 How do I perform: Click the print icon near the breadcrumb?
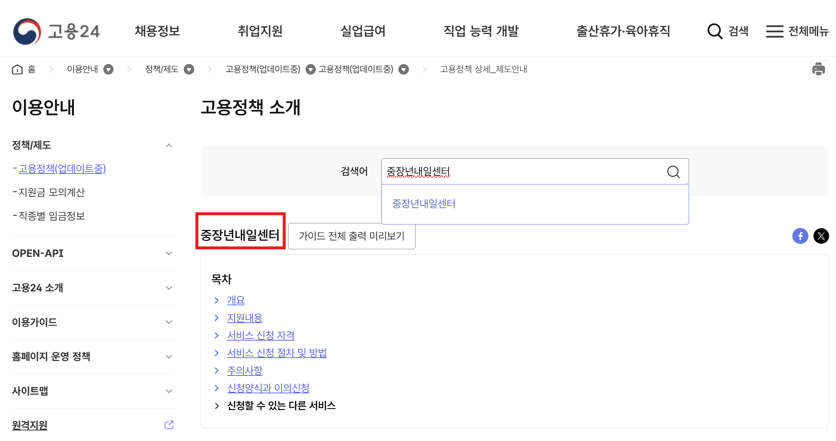pyautogui.click(x=819, y=69)
